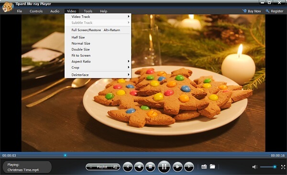Open the Help menu
The height and width of the screenshot is (175, 287).
[104, 11]
